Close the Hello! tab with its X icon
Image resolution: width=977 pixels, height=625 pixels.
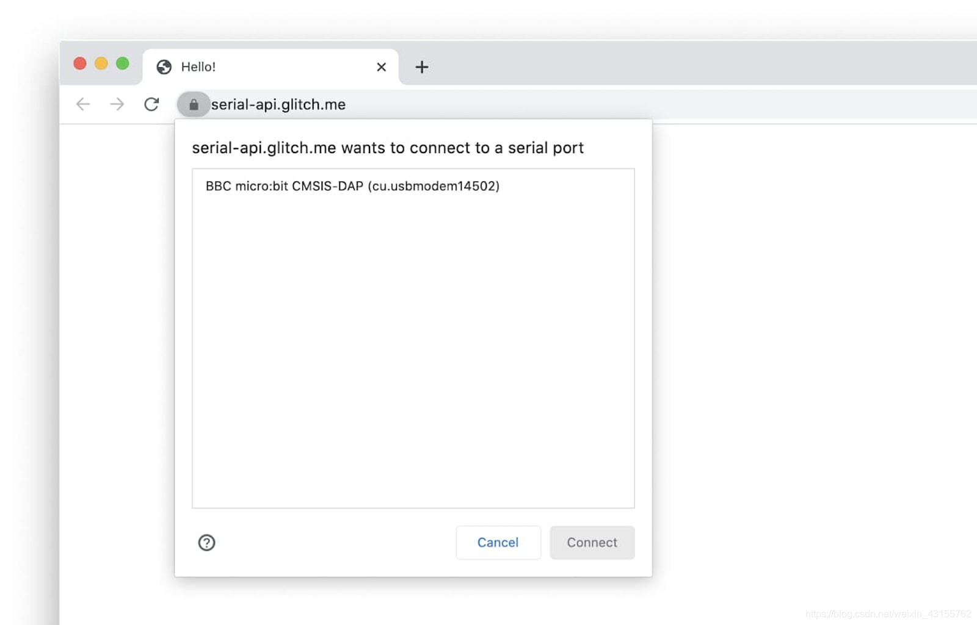coord(381,67)
